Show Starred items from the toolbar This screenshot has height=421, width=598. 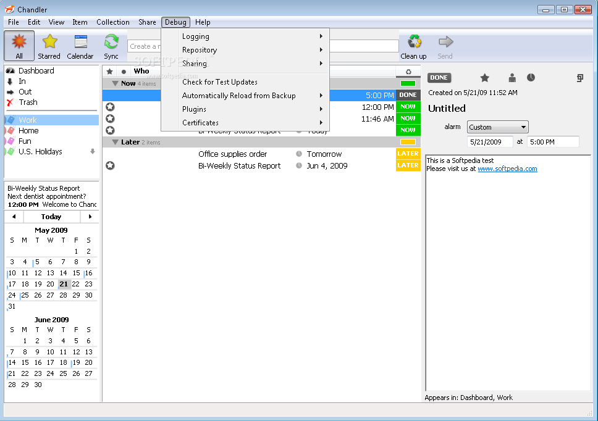coord(49,46)
